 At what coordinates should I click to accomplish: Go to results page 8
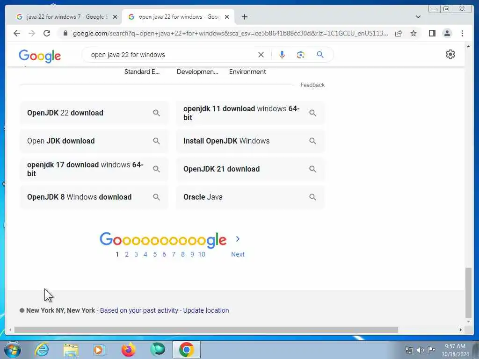click(183, 254)
